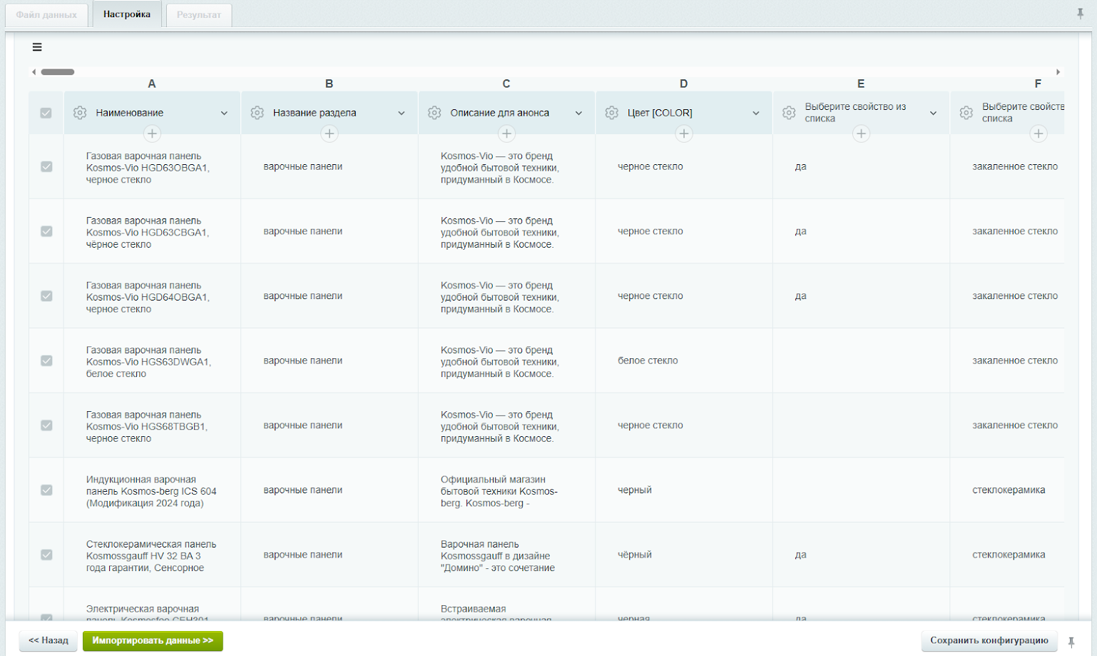The width and height of the screenshot is (1097, 656).
Task: Click Импортировать данные >> button
Action: [153, 640]
